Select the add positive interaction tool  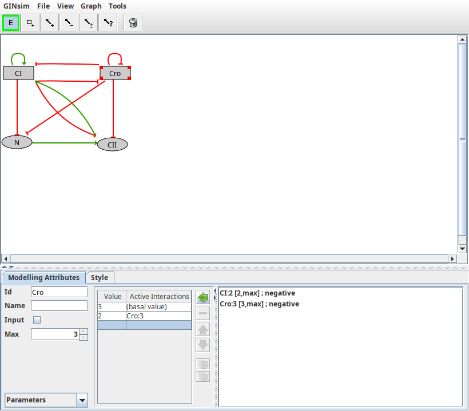pyautogui.click(x=50, y=23)
